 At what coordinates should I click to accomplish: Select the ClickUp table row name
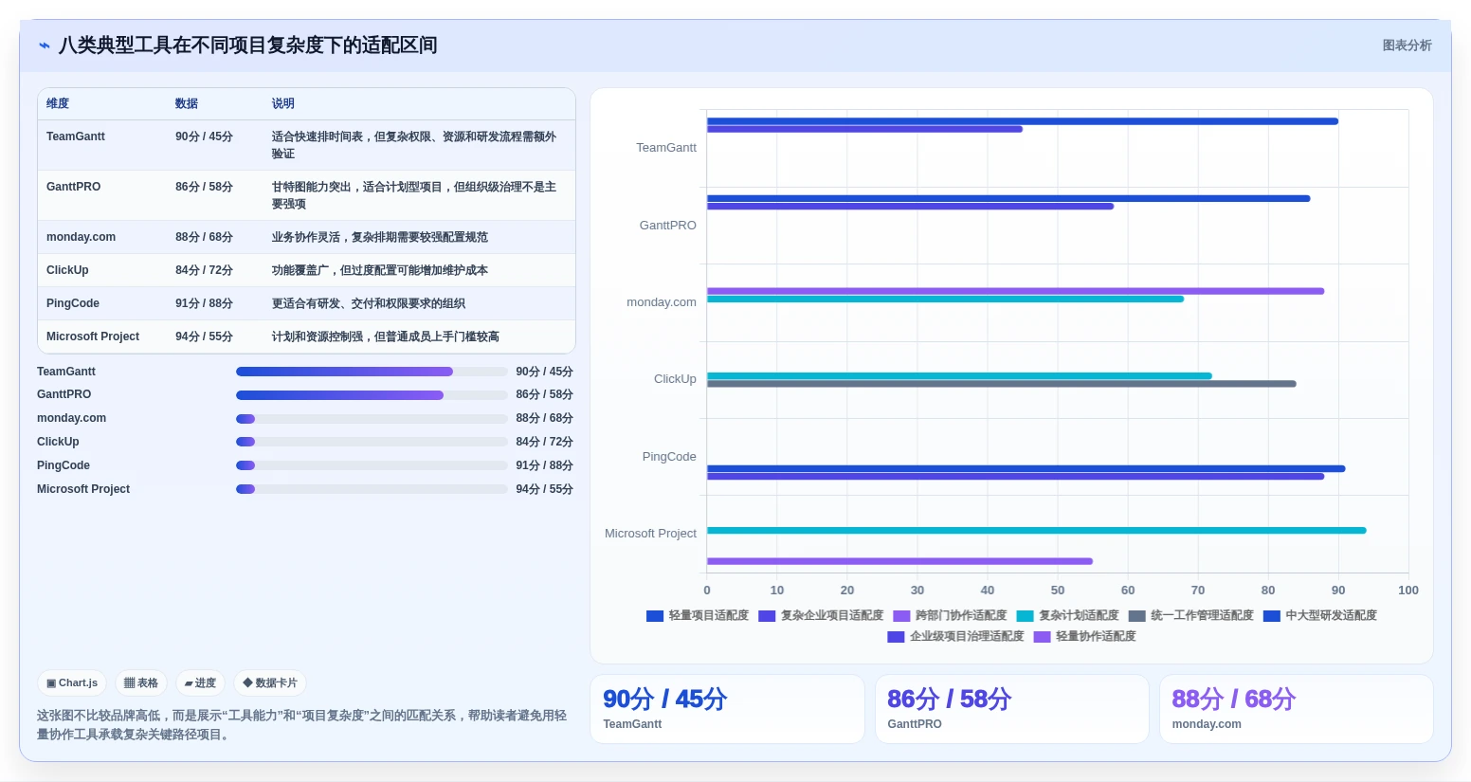point(67,270)
